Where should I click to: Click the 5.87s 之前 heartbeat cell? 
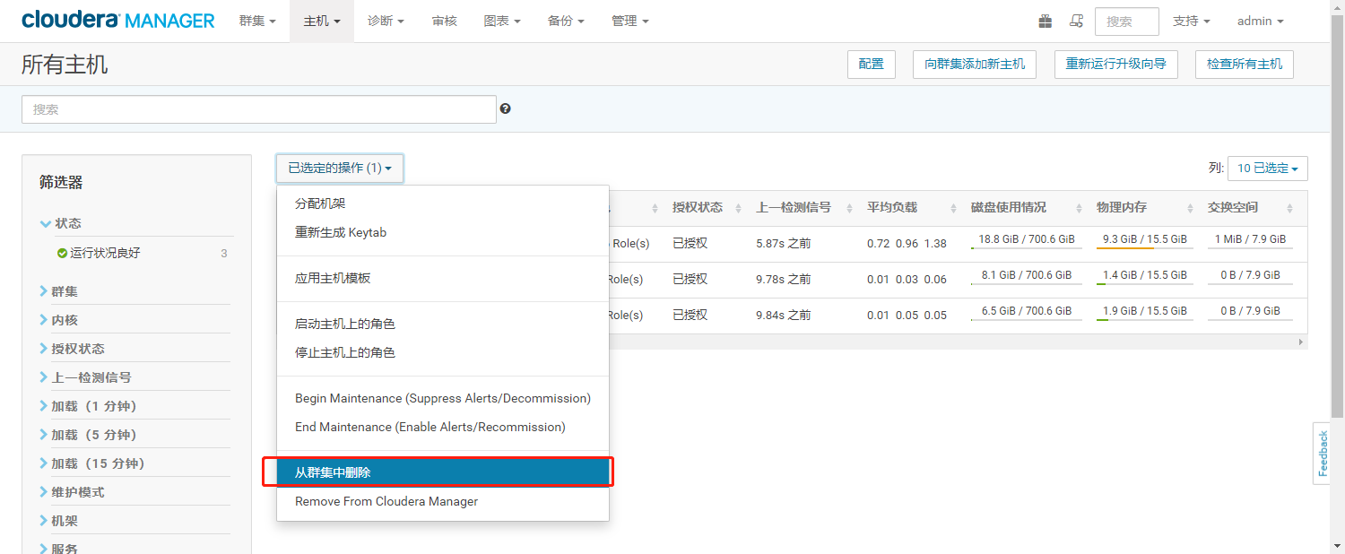coord(783,244)
